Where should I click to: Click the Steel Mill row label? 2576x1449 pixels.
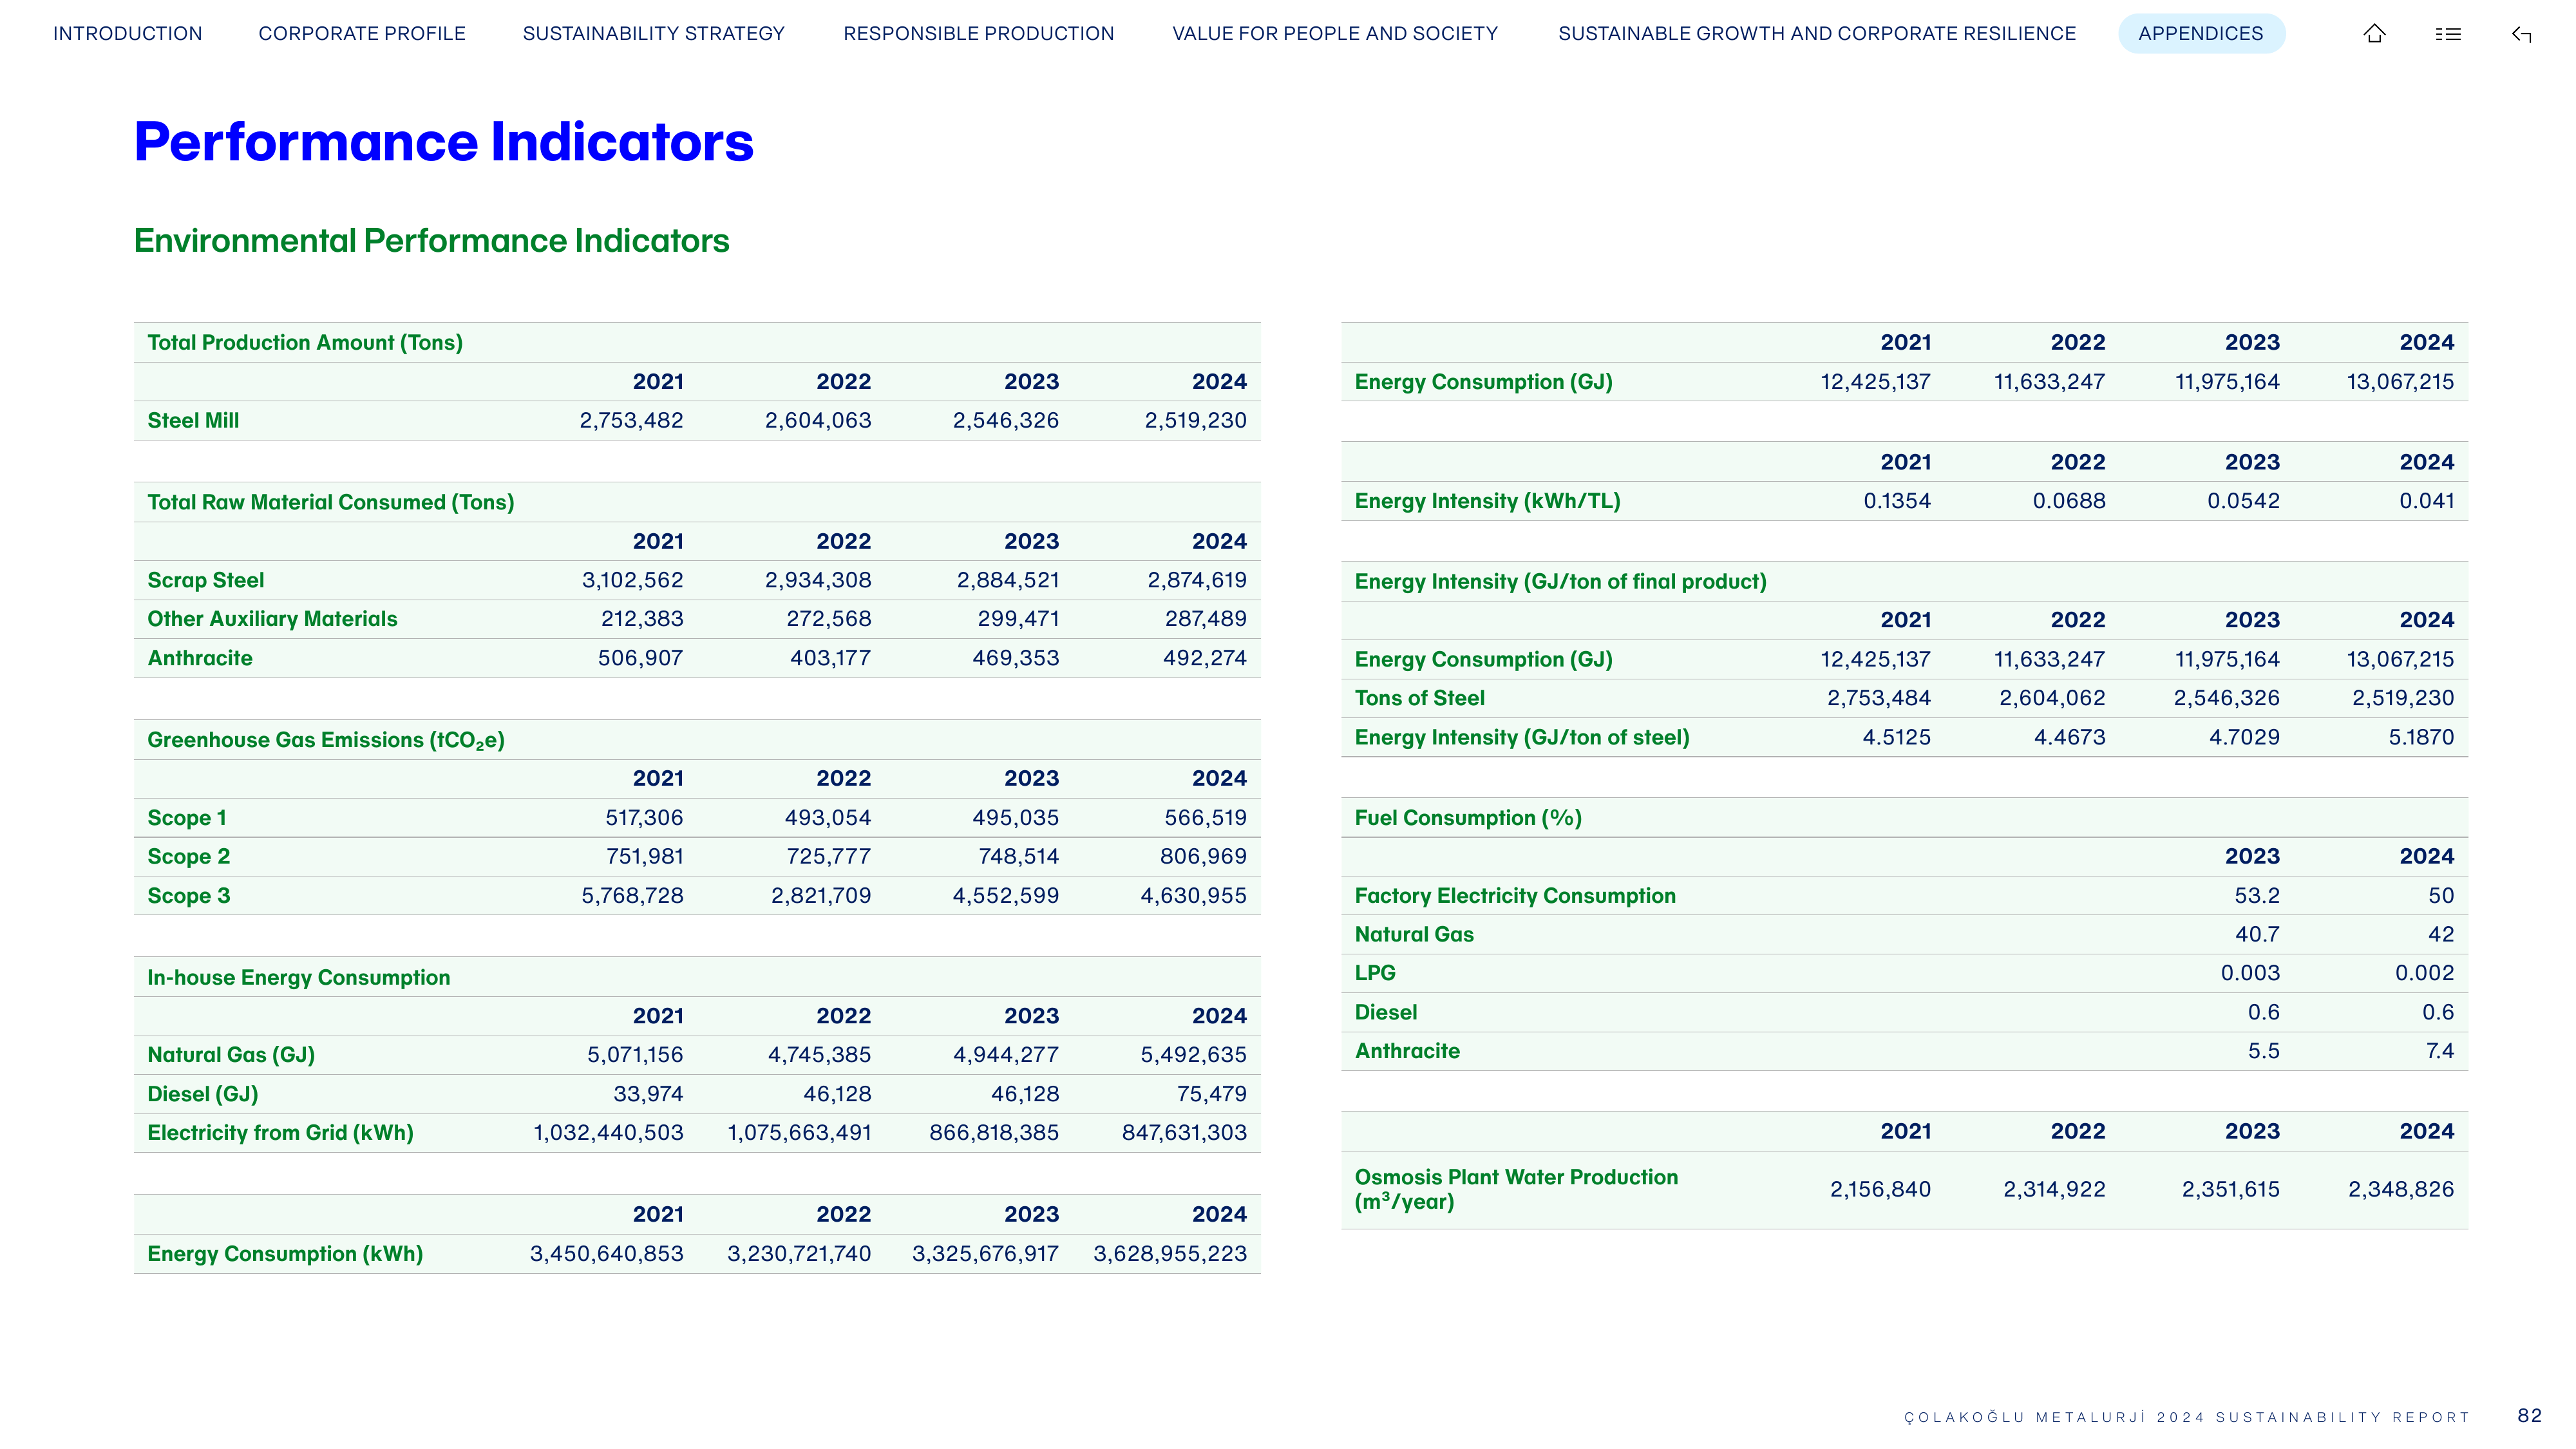click(193, 421)
